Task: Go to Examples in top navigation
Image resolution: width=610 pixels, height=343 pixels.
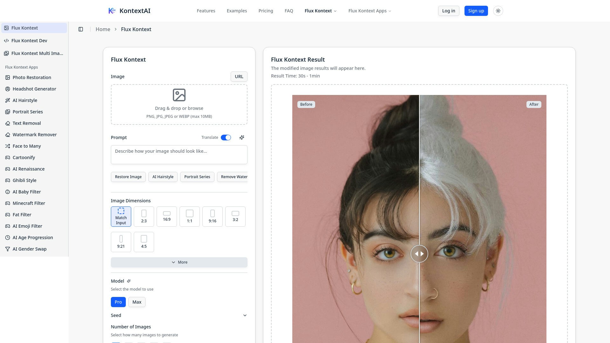Action: (x=237, y=11)
